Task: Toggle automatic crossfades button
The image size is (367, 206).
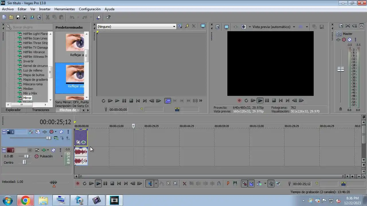Action: click(251, 184)
